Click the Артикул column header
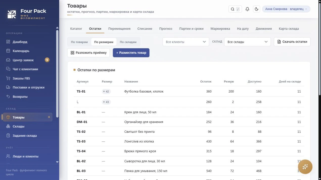 point(83,82)
